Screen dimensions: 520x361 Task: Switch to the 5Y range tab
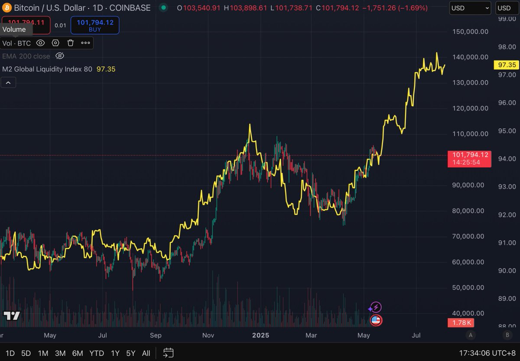[x=130, y=353]
